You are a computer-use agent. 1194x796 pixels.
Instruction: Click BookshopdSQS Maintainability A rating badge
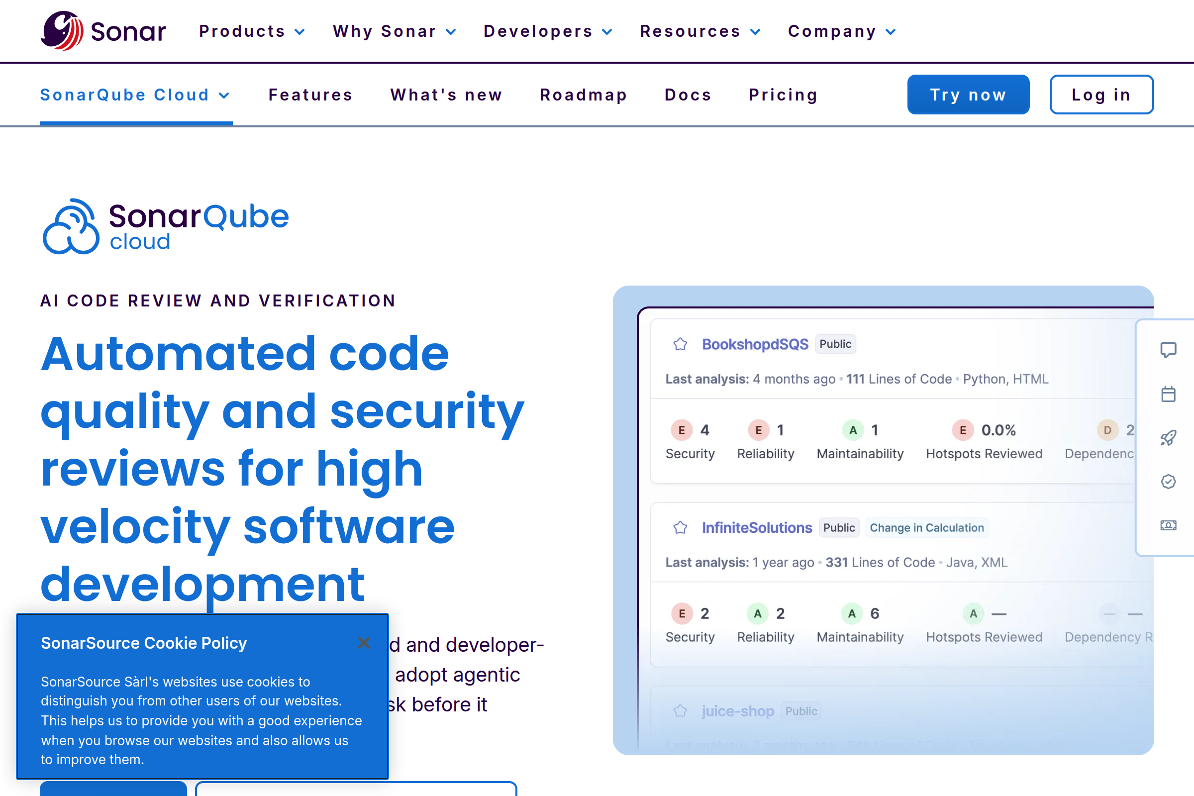853,430
